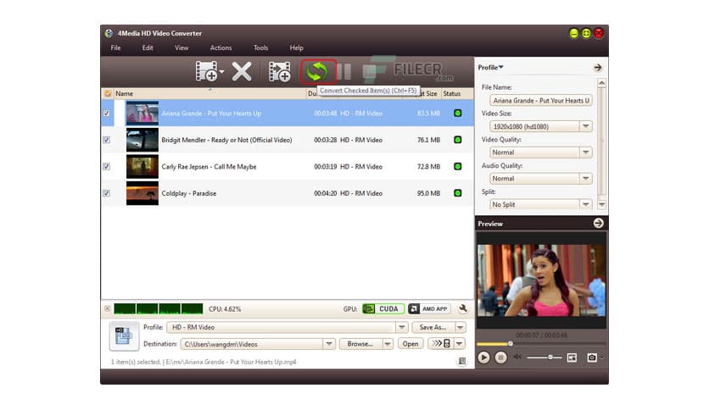
Task: Click the Save As... button
Action: 433,327
